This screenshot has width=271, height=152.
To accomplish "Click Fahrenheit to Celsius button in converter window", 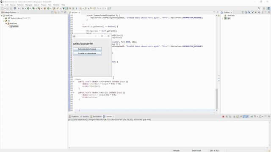I will 87,49.
